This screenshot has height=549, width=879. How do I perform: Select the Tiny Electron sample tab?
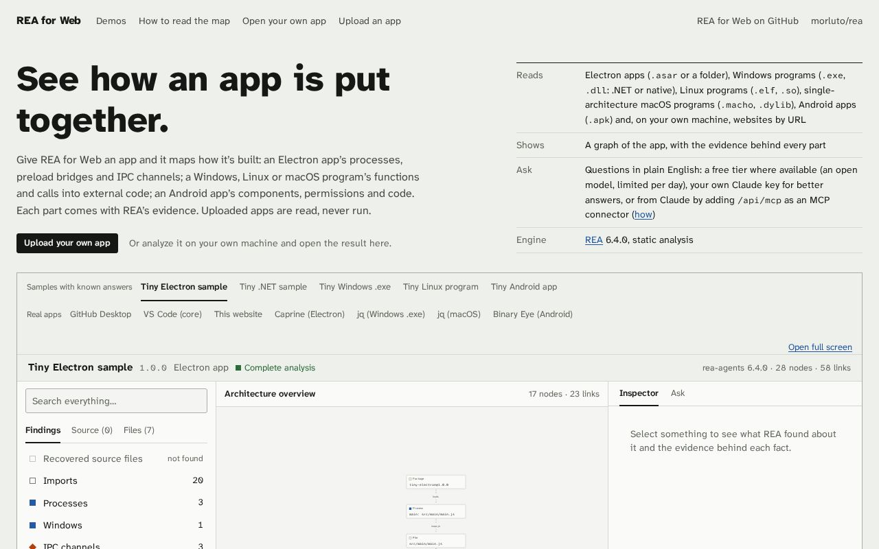coord(184,287)
